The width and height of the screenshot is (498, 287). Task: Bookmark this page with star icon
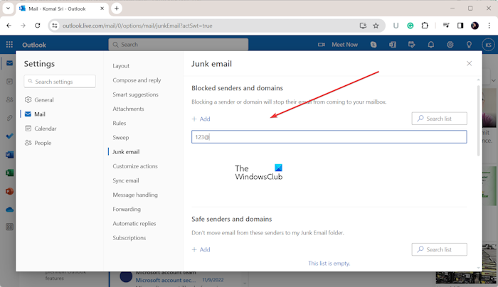376,26
